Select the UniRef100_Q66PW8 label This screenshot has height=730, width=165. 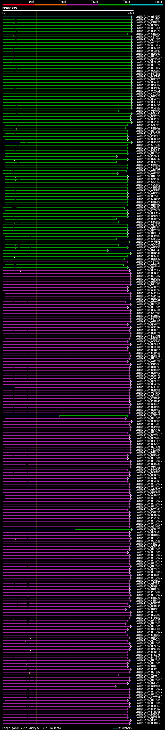point(148,82)
